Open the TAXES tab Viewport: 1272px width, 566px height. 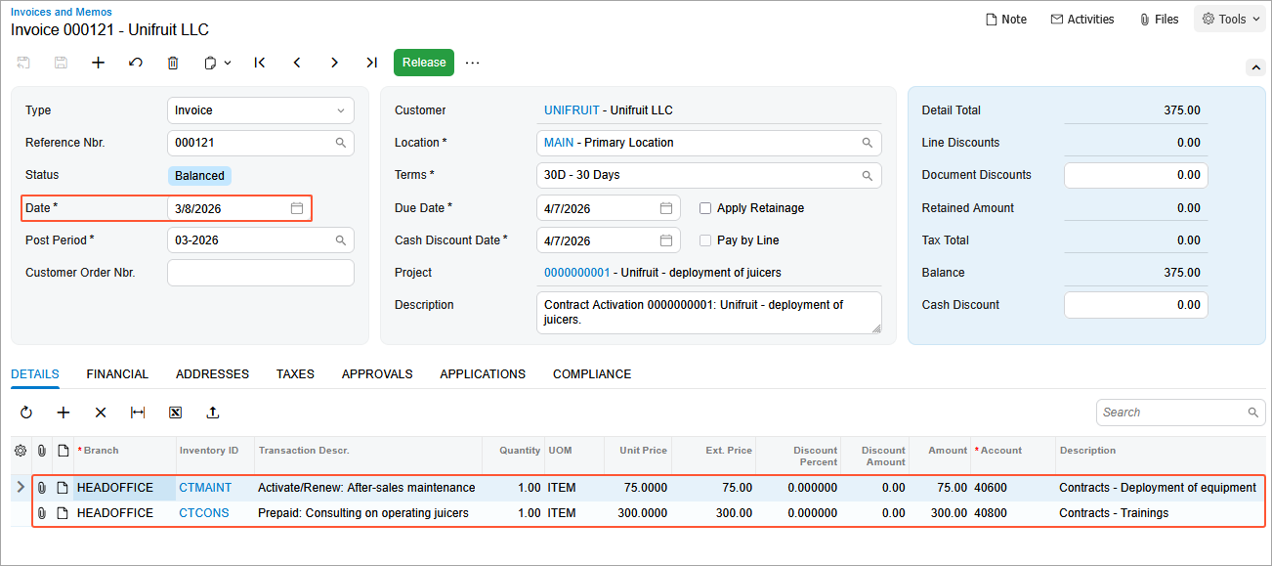click(295, 373)
